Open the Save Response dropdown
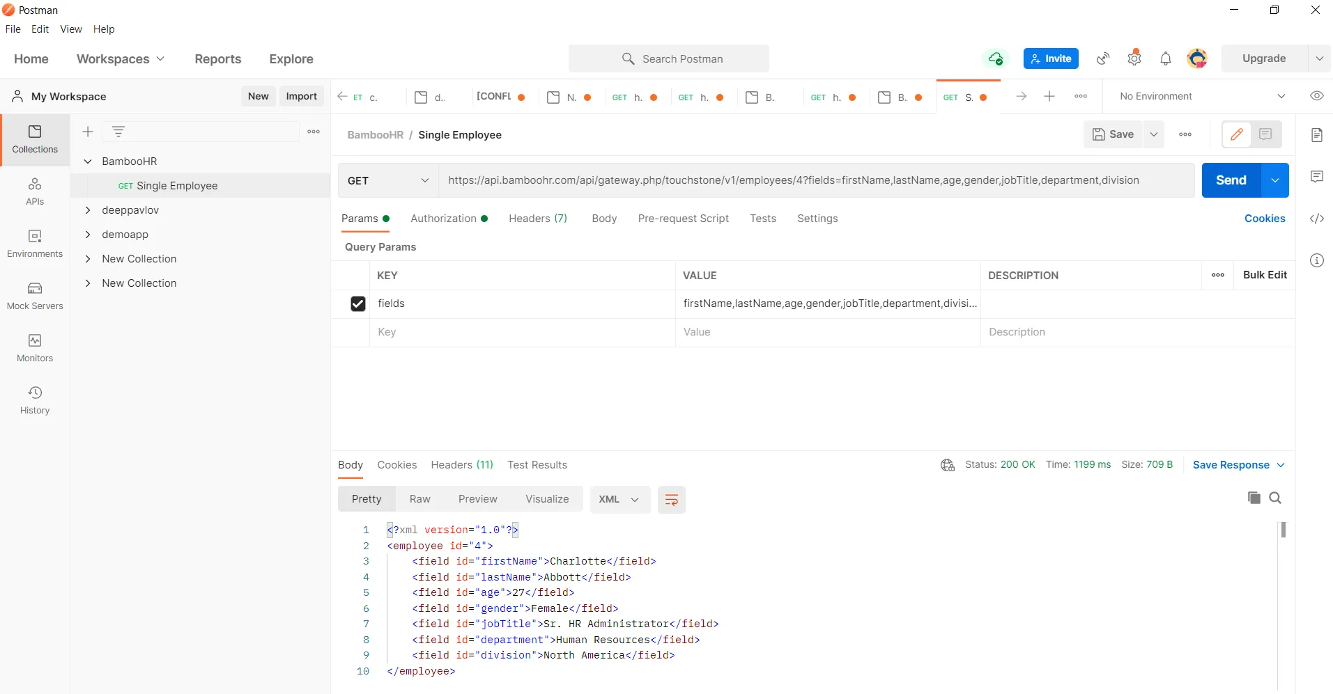The height and width of the screenshot is (694, 1333). tap(1238, 465)
